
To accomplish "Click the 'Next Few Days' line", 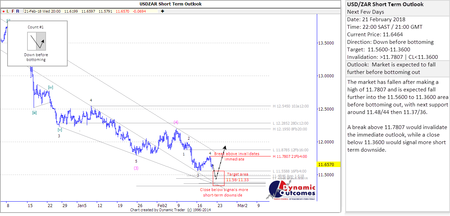I will point(366,12).
